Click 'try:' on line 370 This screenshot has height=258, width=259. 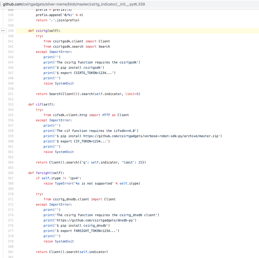coord(39,194)
